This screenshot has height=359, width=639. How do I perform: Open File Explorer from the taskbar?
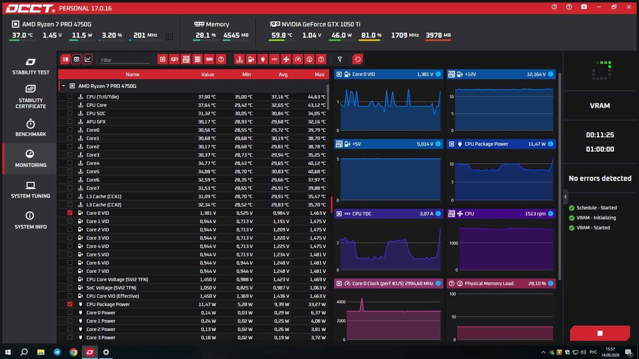pyautogui.click(x=41, y=352)
